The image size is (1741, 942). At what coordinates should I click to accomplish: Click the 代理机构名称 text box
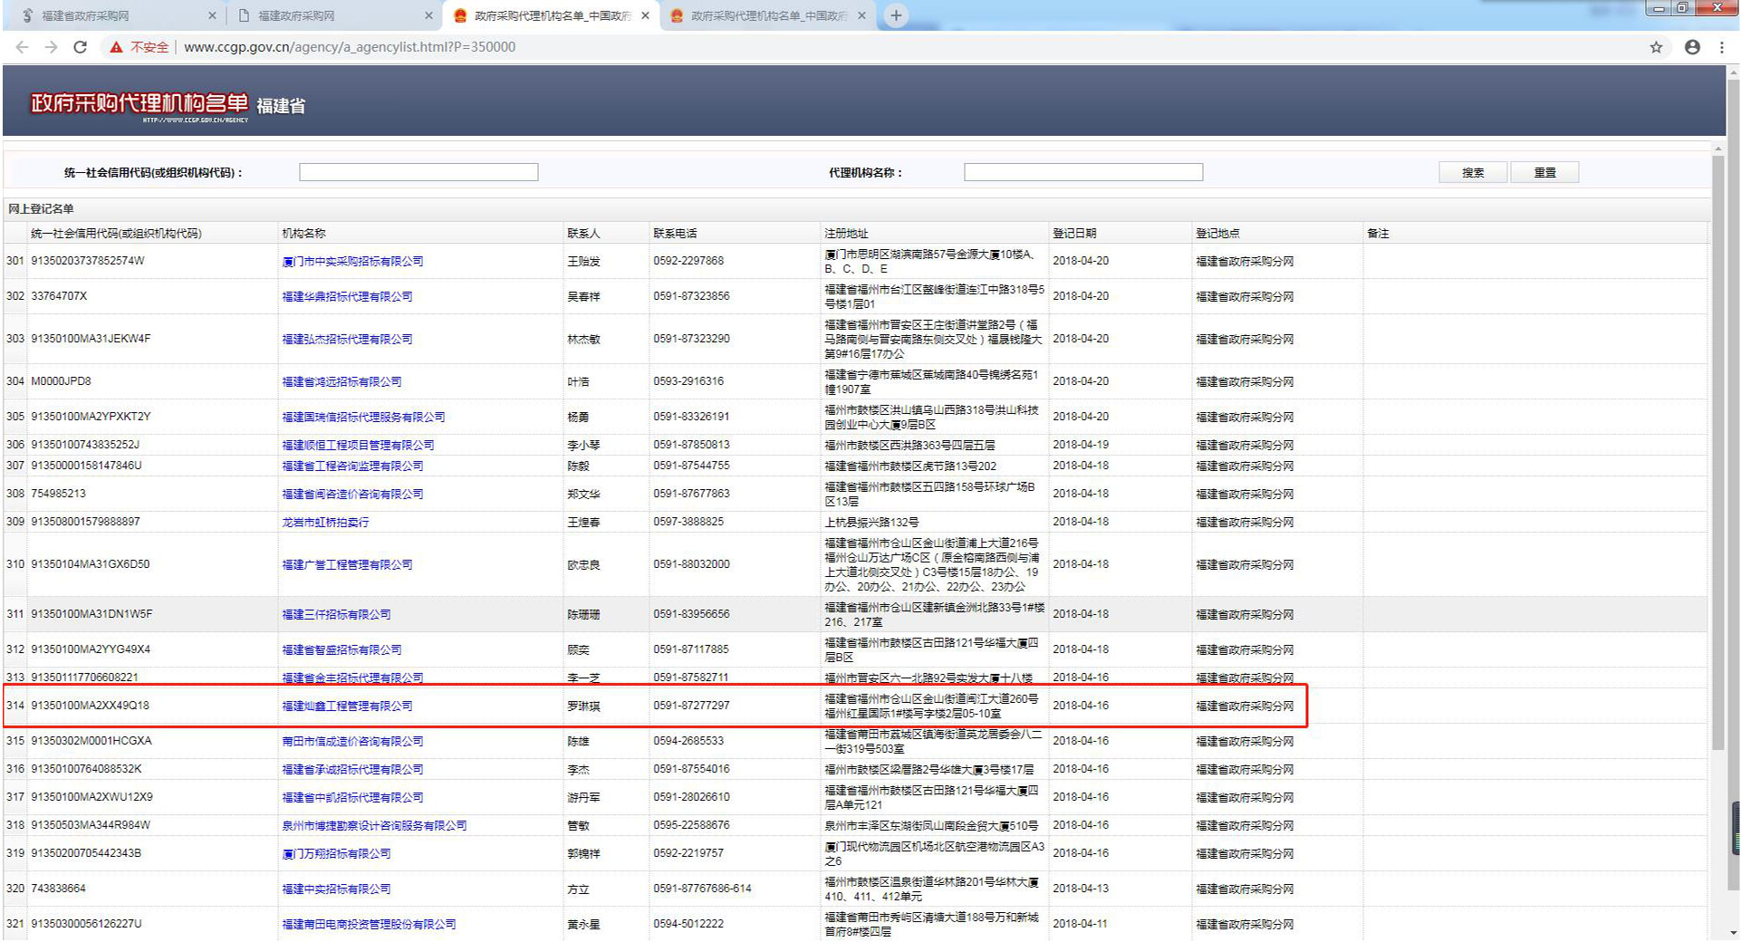tap(1083, 172)
